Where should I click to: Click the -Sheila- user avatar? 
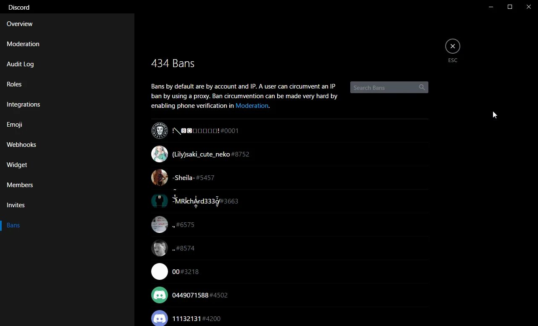(x=160, y=178)
